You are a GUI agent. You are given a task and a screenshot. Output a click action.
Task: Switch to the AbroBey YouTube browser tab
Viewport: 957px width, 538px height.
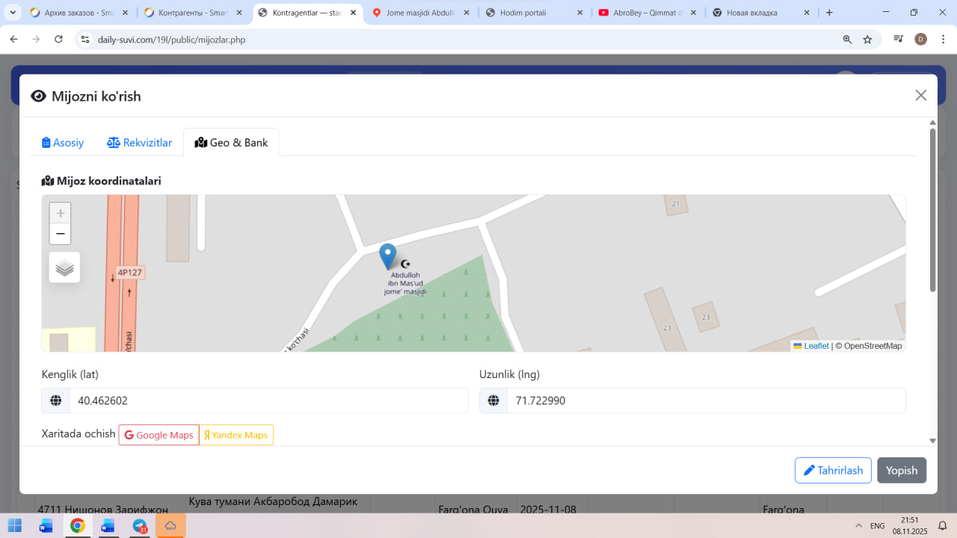coord(648,13)
